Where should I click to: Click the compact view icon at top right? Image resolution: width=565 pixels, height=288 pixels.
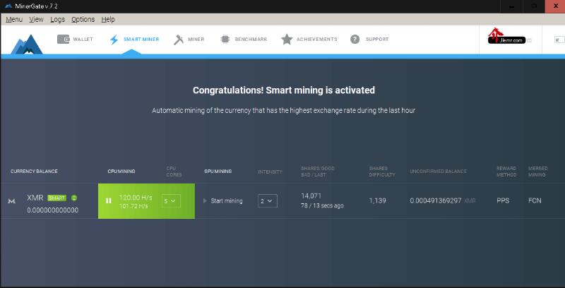[x=559, y=40]
